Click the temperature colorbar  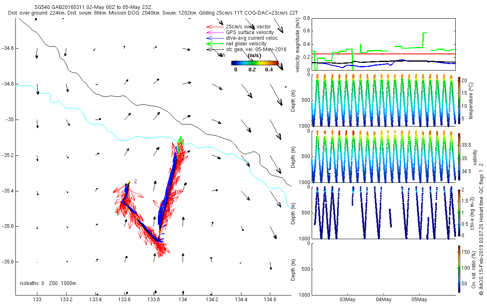point(459,101)
